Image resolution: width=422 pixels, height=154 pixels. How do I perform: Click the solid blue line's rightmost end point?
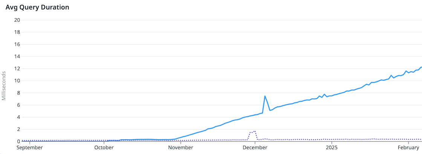[421, 67]
